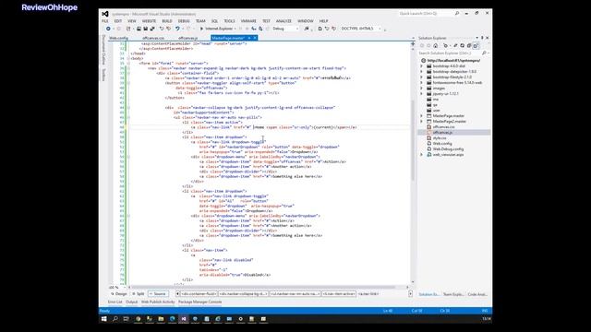Expand the bootstrap-filestyle folder

coord(422,77)
